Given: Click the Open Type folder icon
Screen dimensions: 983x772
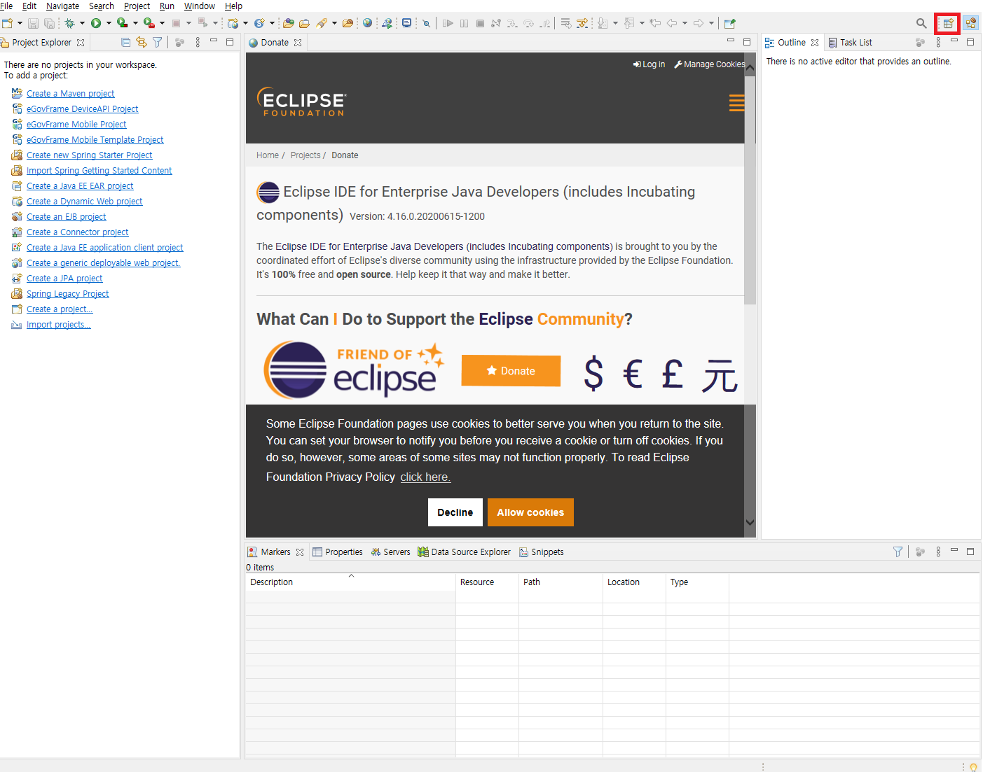Looking at the screenshot, I should click(289, 23).
